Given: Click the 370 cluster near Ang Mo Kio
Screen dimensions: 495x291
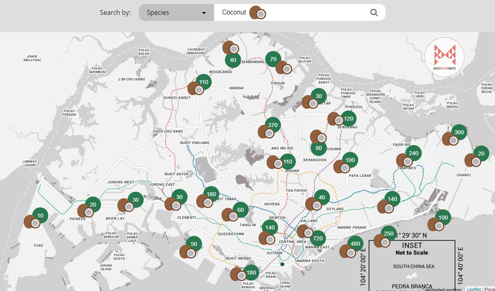Looking at the screenshot, I should (273, 125).
